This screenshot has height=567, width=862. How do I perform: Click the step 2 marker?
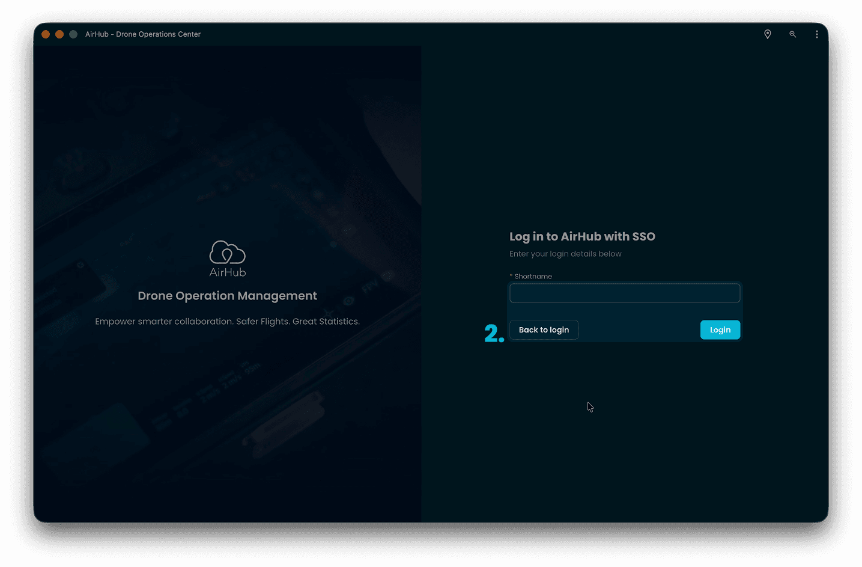[x=493, y=333]
